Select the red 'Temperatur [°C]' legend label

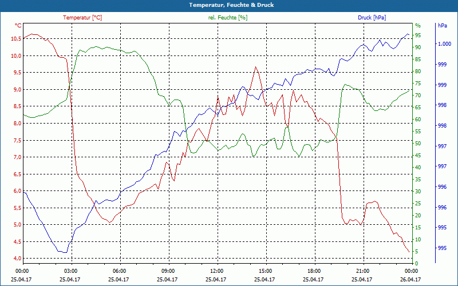(82, 18)
